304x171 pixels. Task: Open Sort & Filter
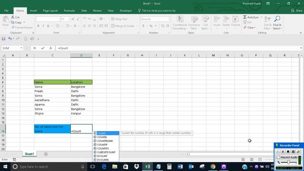pos(267,23)
